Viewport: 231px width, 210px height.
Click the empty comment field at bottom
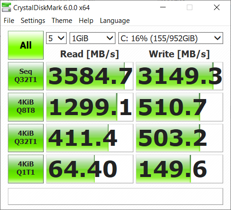[115, 196]
